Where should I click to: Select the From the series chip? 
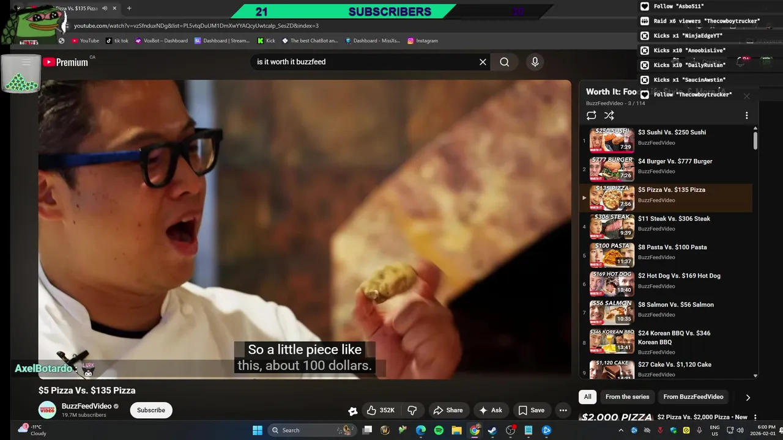pos(627,397)
